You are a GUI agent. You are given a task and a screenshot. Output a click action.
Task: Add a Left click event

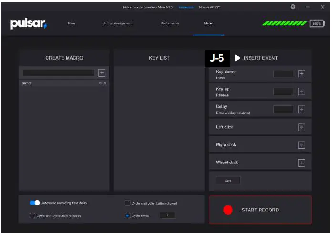(x=302, y=127)
